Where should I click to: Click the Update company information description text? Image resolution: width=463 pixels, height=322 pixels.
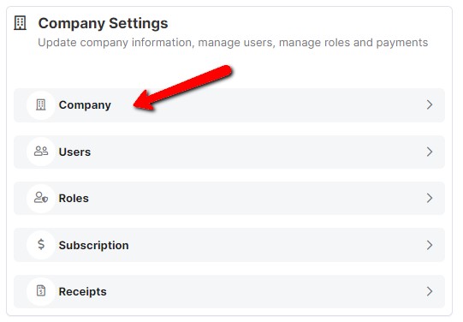click(x=233, y=43)
